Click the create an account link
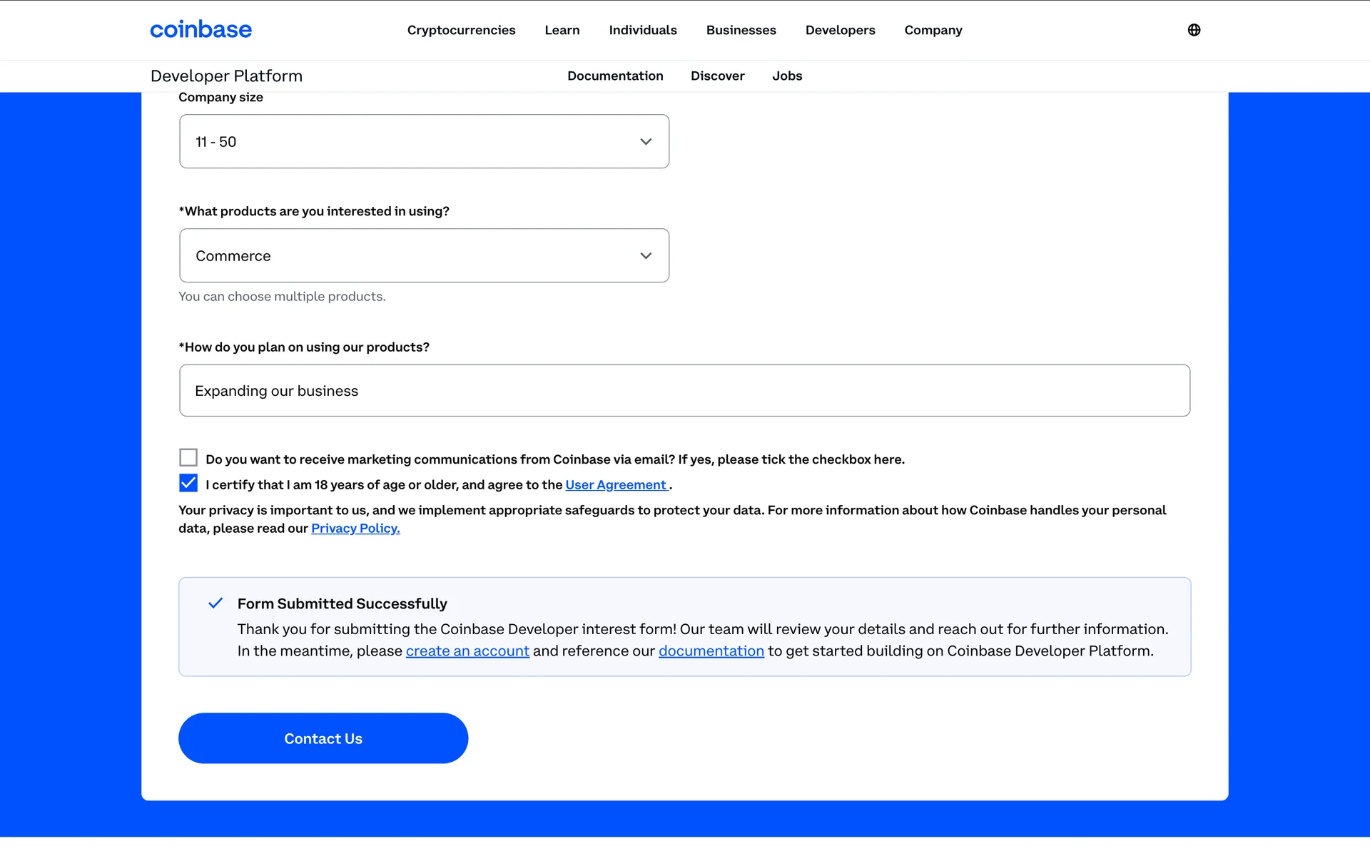Screen dimensions: 1370x856 (x=467, y=651)
